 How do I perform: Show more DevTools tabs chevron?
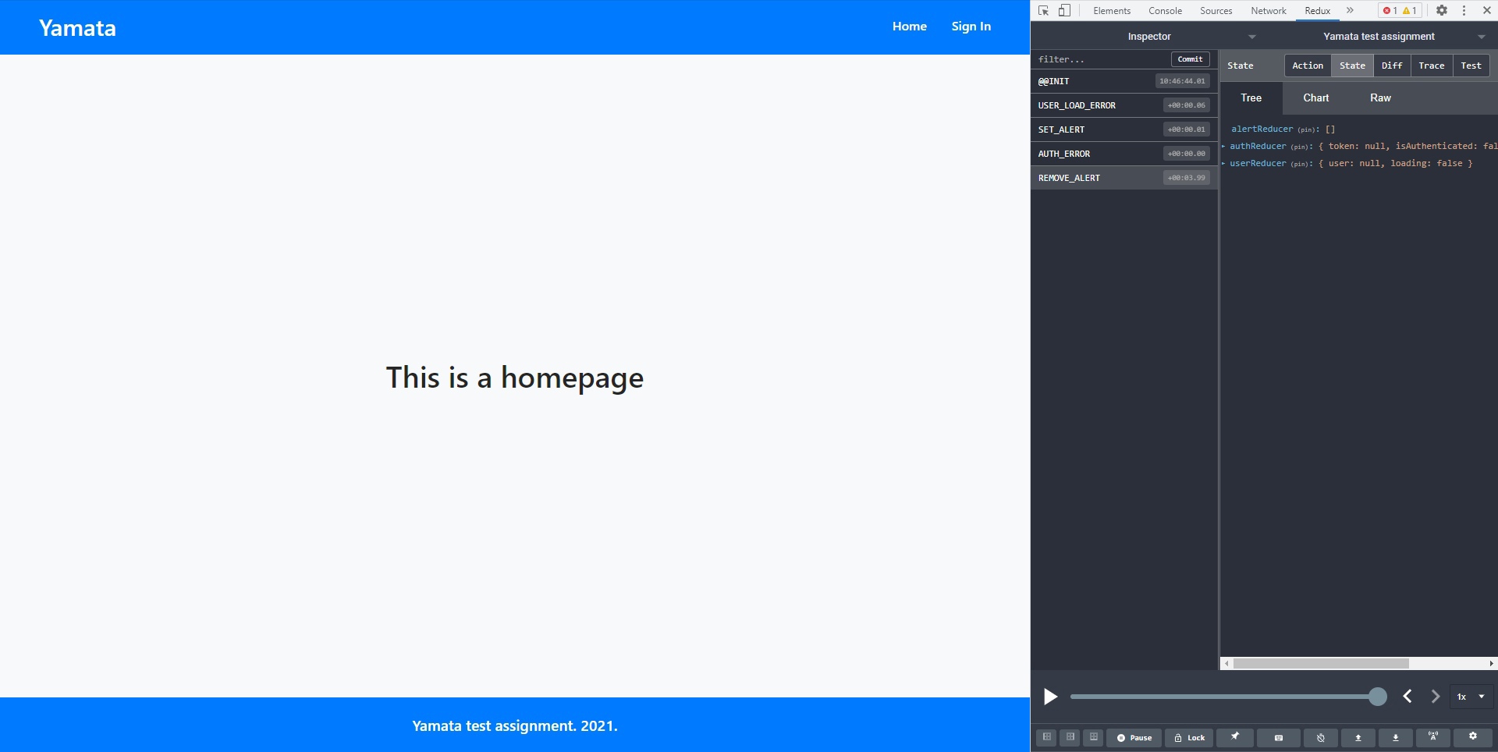point(1350,11)
